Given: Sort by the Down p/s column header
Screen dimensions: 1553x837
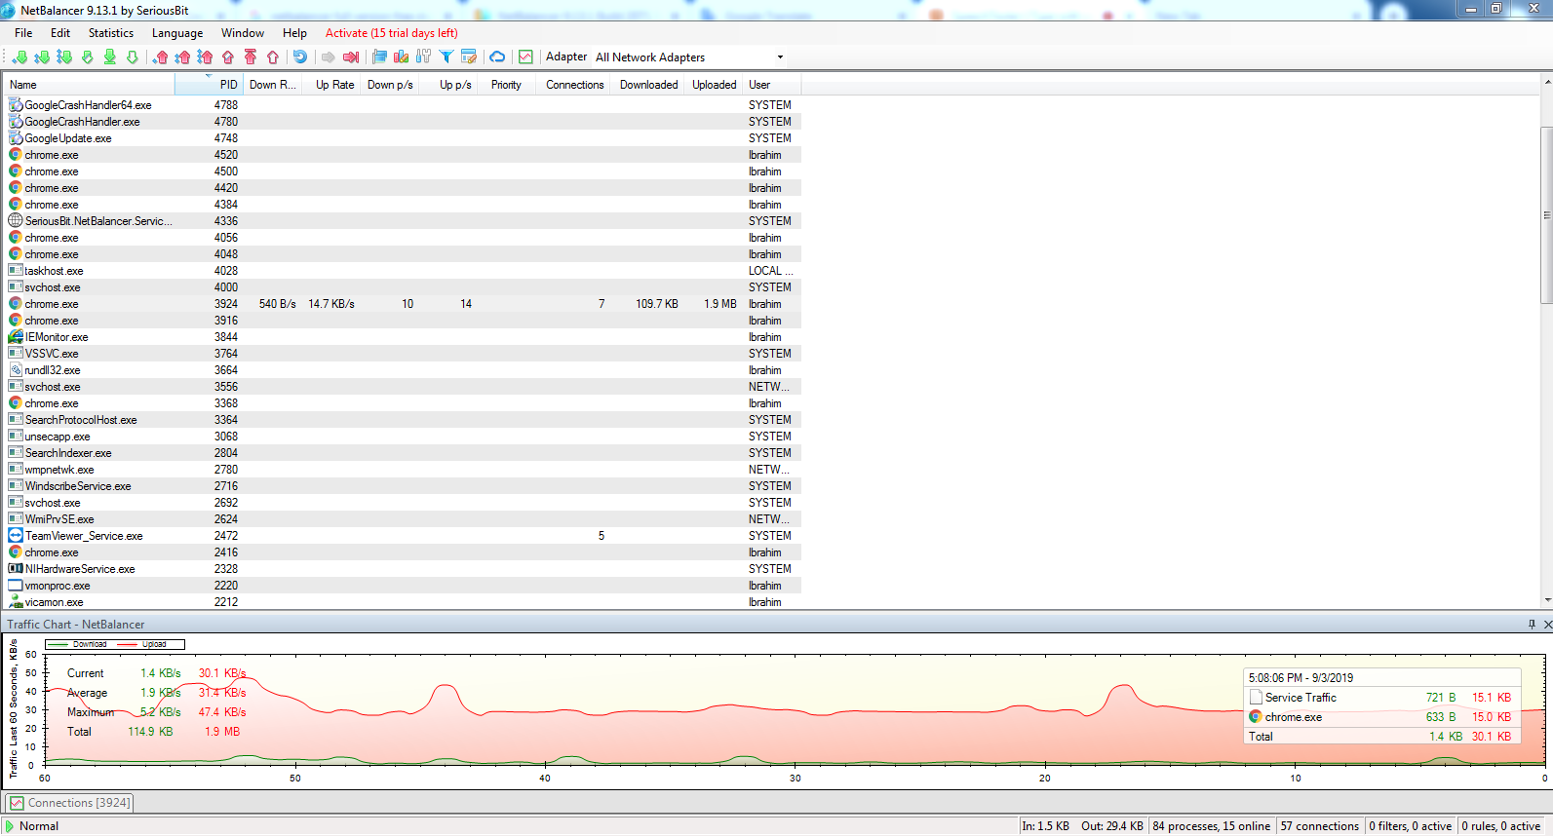Looking at the screenshot, I should (x=390, y=85).
